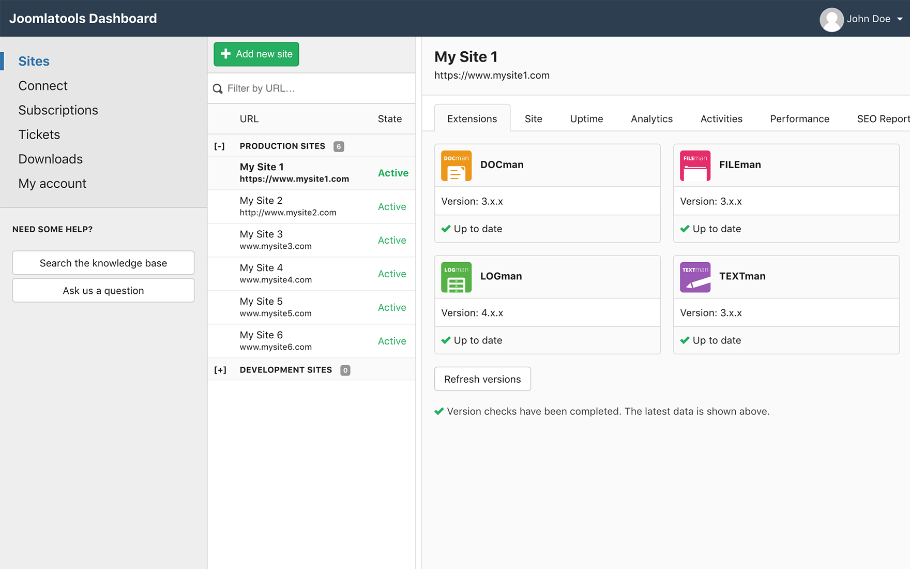Select the My Site 4 row
The width and height of the screenshot is (910, 569).
coord(311,274)
